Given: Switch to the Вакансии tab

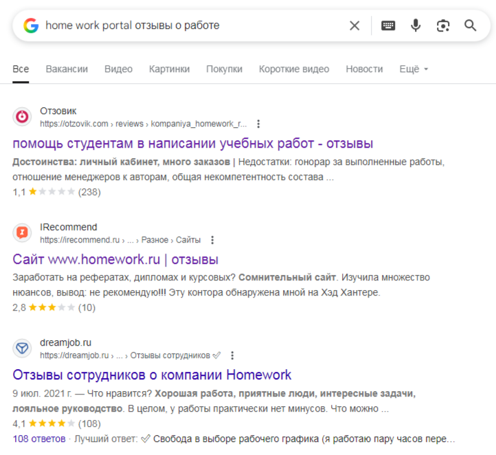Looking at the screenshot, I should coord(67,69).
